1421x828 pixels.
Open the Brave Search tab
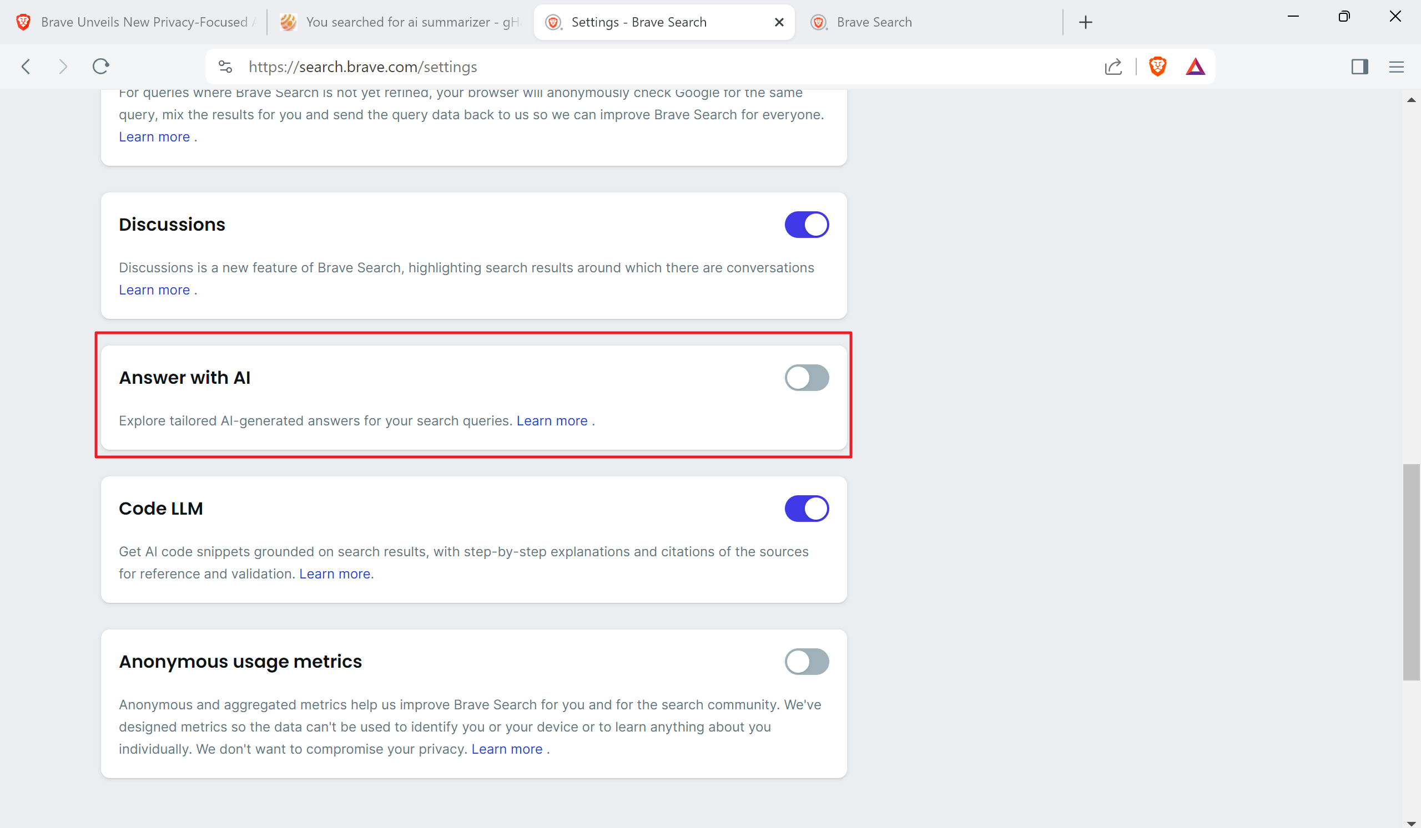874,23
